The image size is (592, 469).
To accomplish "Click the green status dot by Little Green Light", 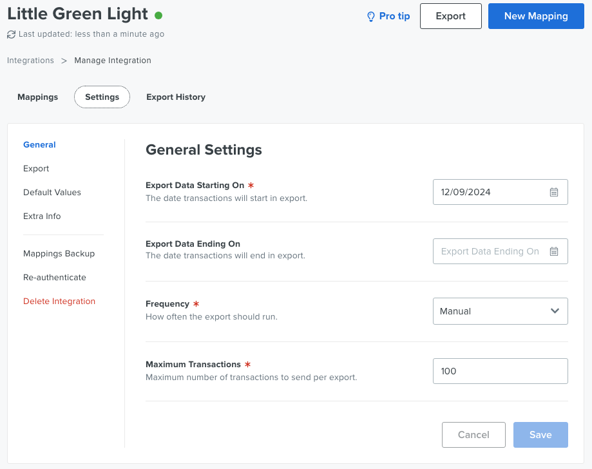I will pos(158,15).
